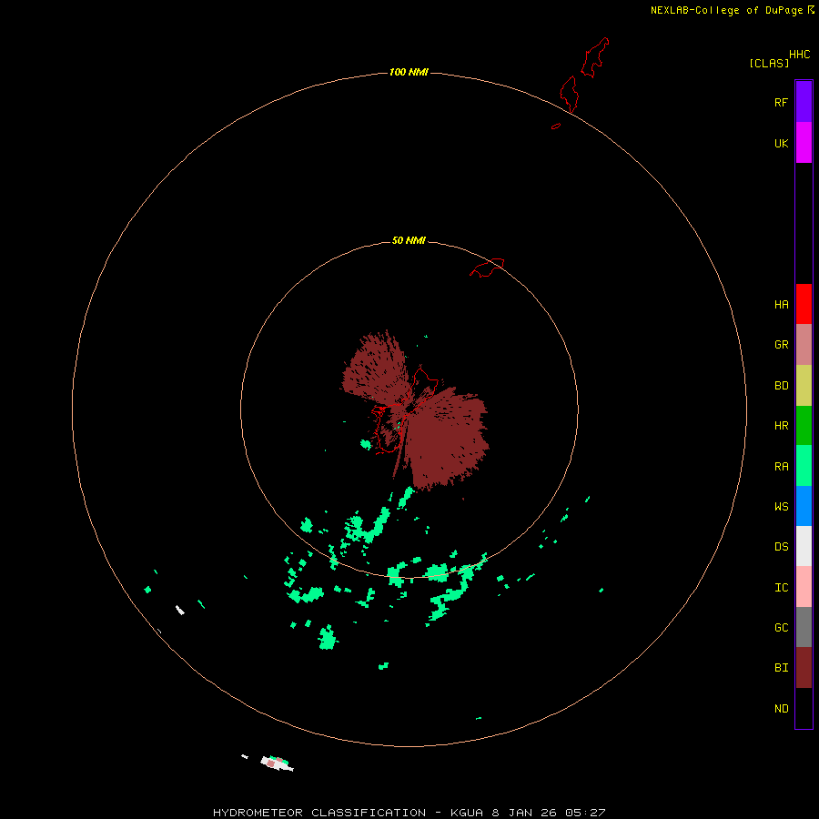Click the 'RA' legend label
819x819 pixels.
[781, 467]
